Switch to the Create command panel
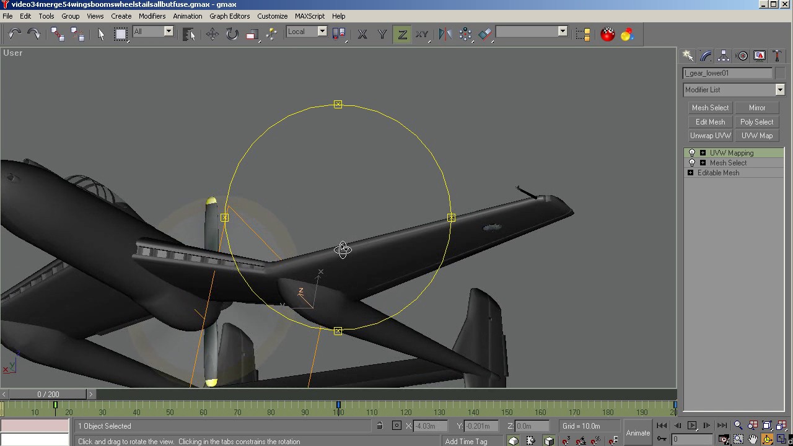793x446 pixels. pyautogui.click(x=688, y=56)
